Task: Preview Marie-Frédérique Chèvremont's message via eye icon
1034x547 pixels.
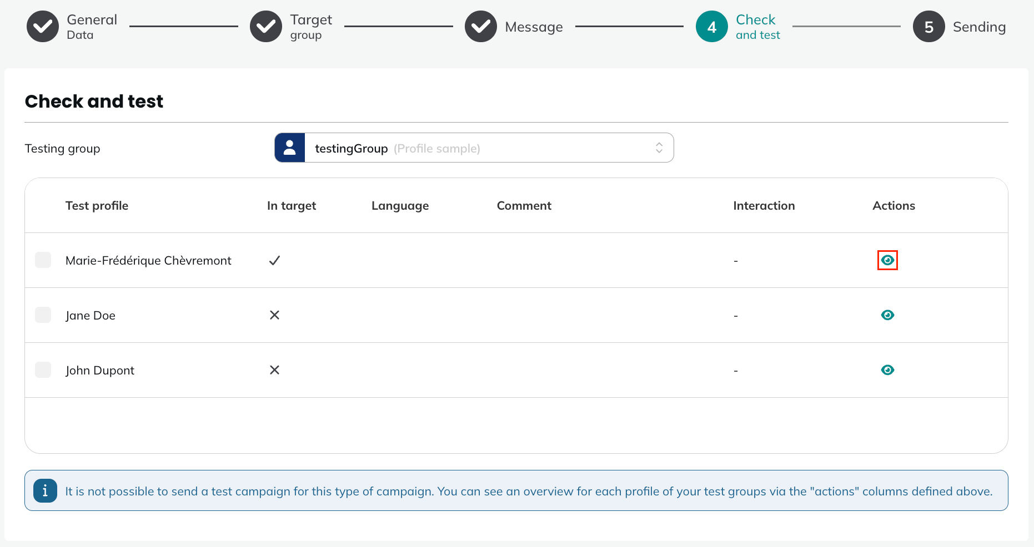Action: point(887,260)
